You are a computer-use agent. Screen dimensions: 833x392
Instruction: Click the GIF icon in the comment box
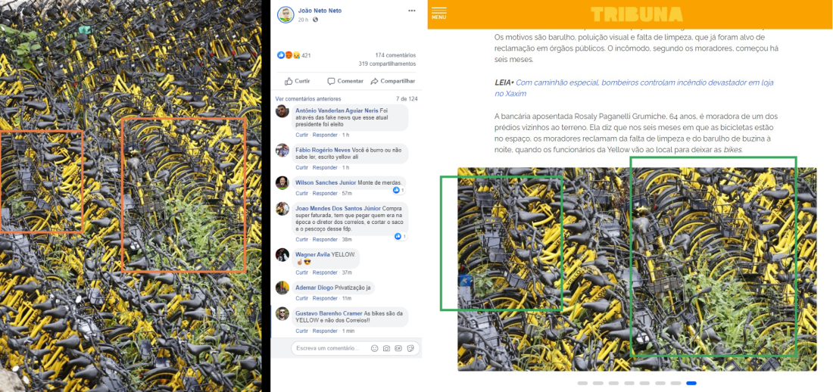tap(398, 348)
